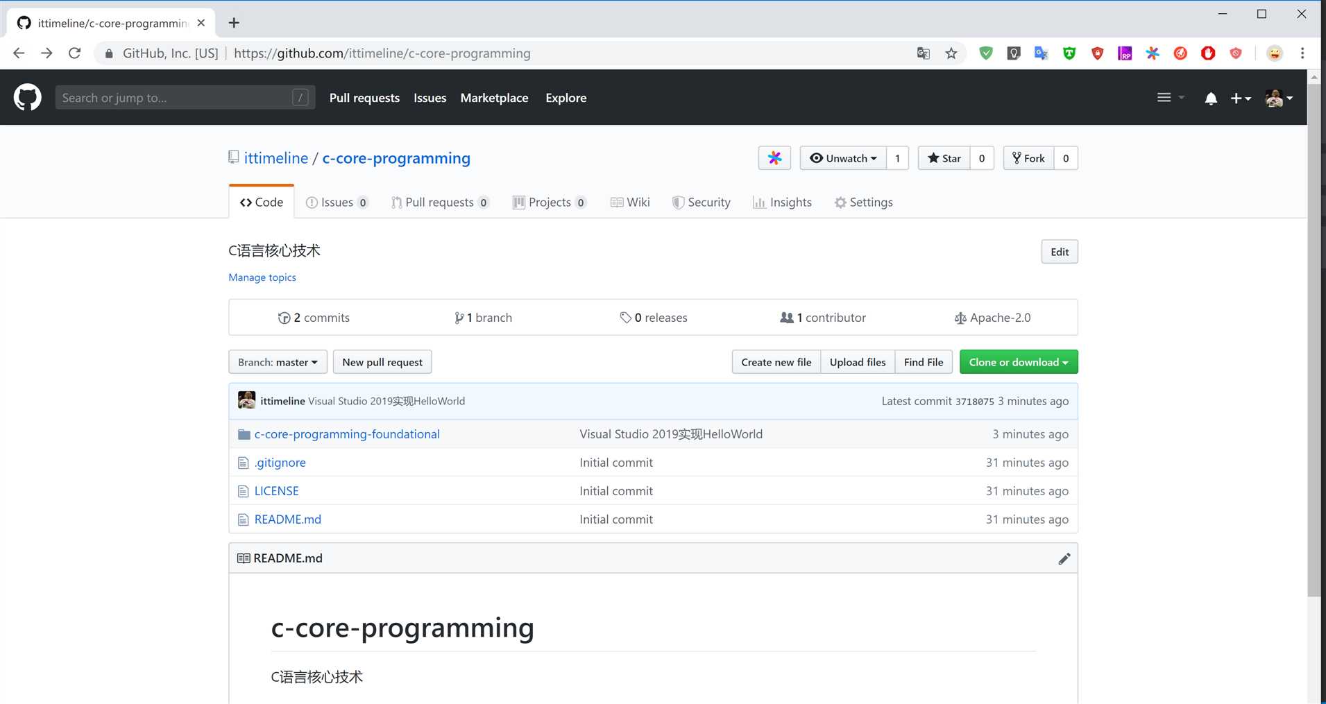Click the translate page icon in address bar

[x=924, y=53]
